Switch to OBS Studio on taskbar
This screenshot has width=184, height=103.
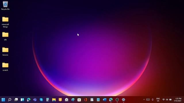point(117,100)
